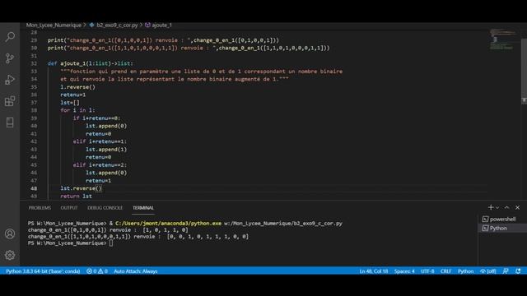Switch to the DEBUG CONSOLE tab

point(105,208)
